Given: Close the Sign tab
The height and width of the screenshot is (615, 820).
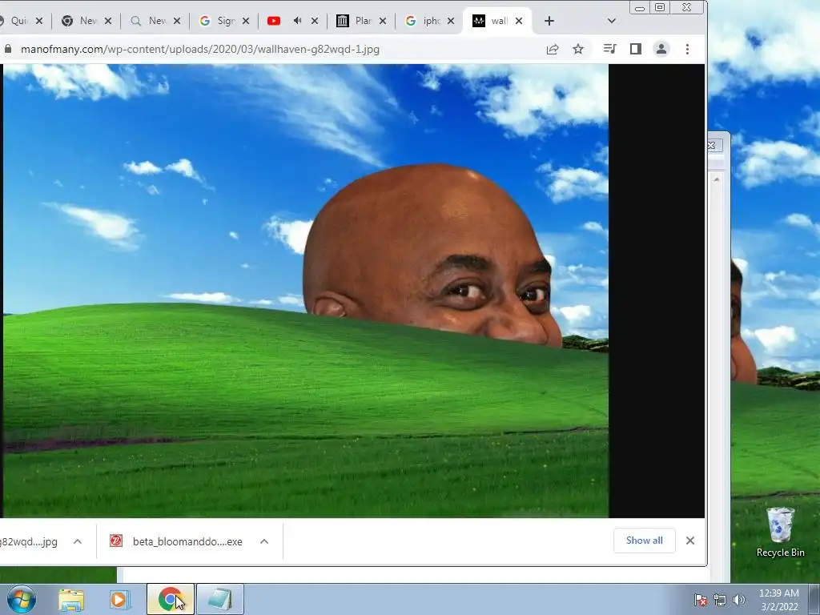Looking at the screenshot, I should [247, 21].
